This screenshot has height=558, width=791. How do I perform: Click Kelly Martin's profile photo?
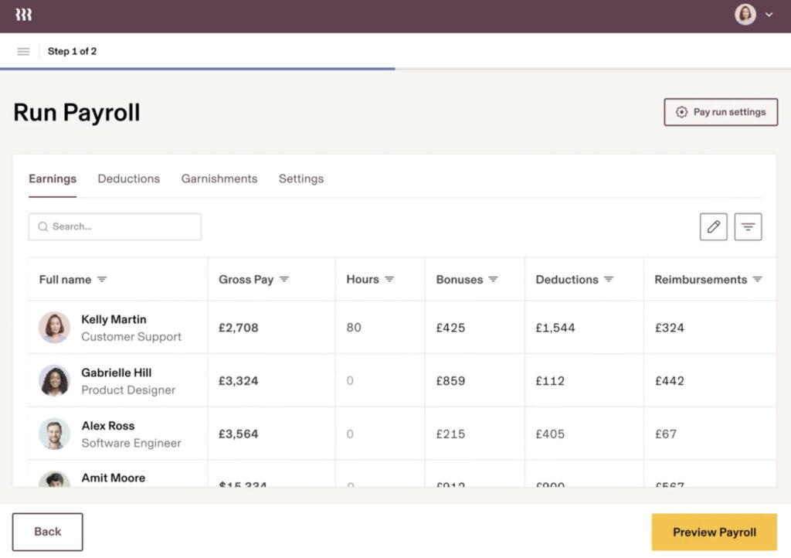pos(55,328)
